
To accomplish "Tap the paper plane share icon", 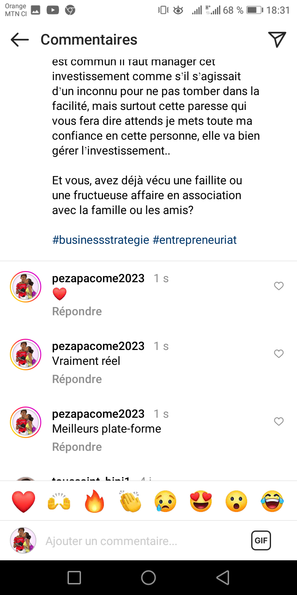I will [x=277, y=39].
